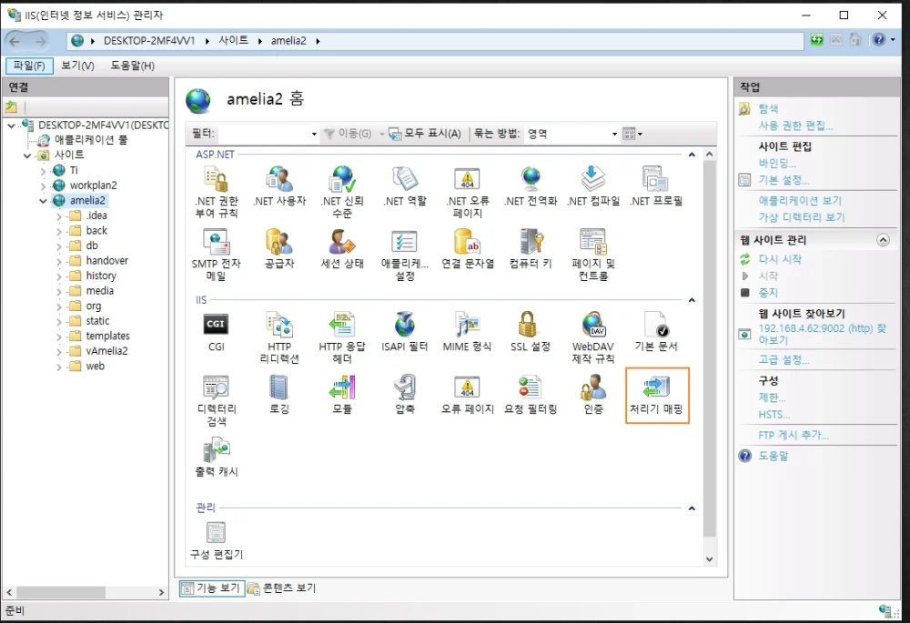The height and width of the screenshot is (623, 910).
Task: Select the 애플리케이션 풀 tree item
Action: tap(90, 140)
